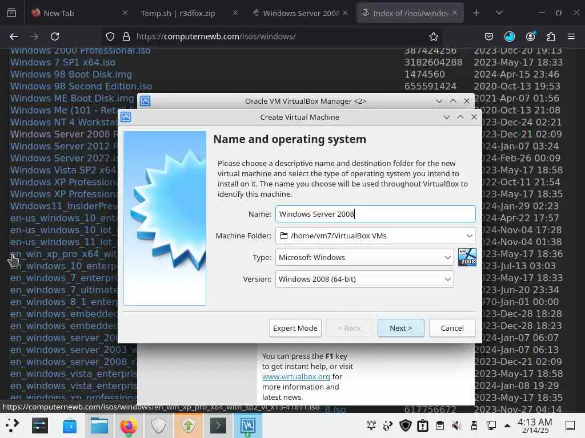Click the Windows 2008 OS type icon

[467, 257]
